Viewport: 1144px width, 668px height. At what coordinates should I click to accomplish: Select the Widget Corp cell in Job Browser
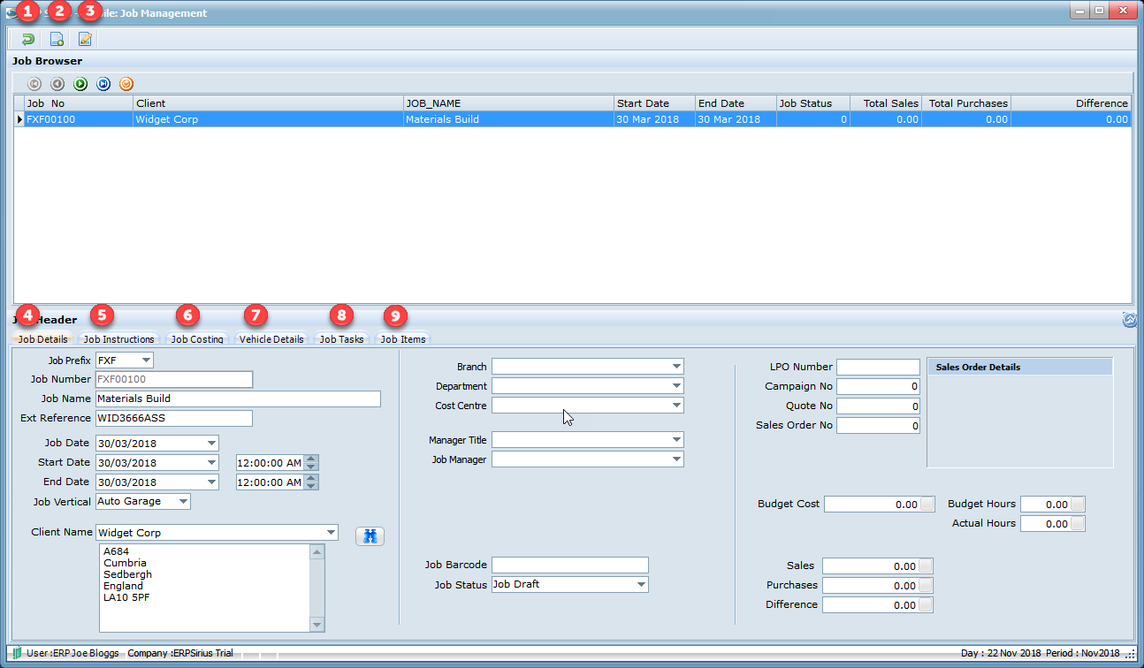point(268,119)
